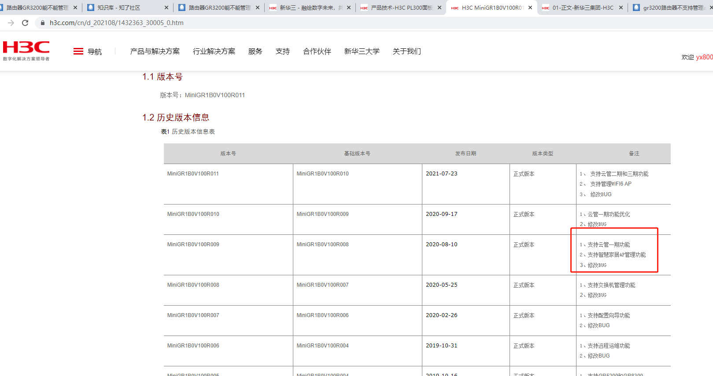Click MiniGR1B0V100R008 in the 基础版本号 column
The width and height of the screenshot is (713, 376).
pyautogui.click(x=322, y=245)
